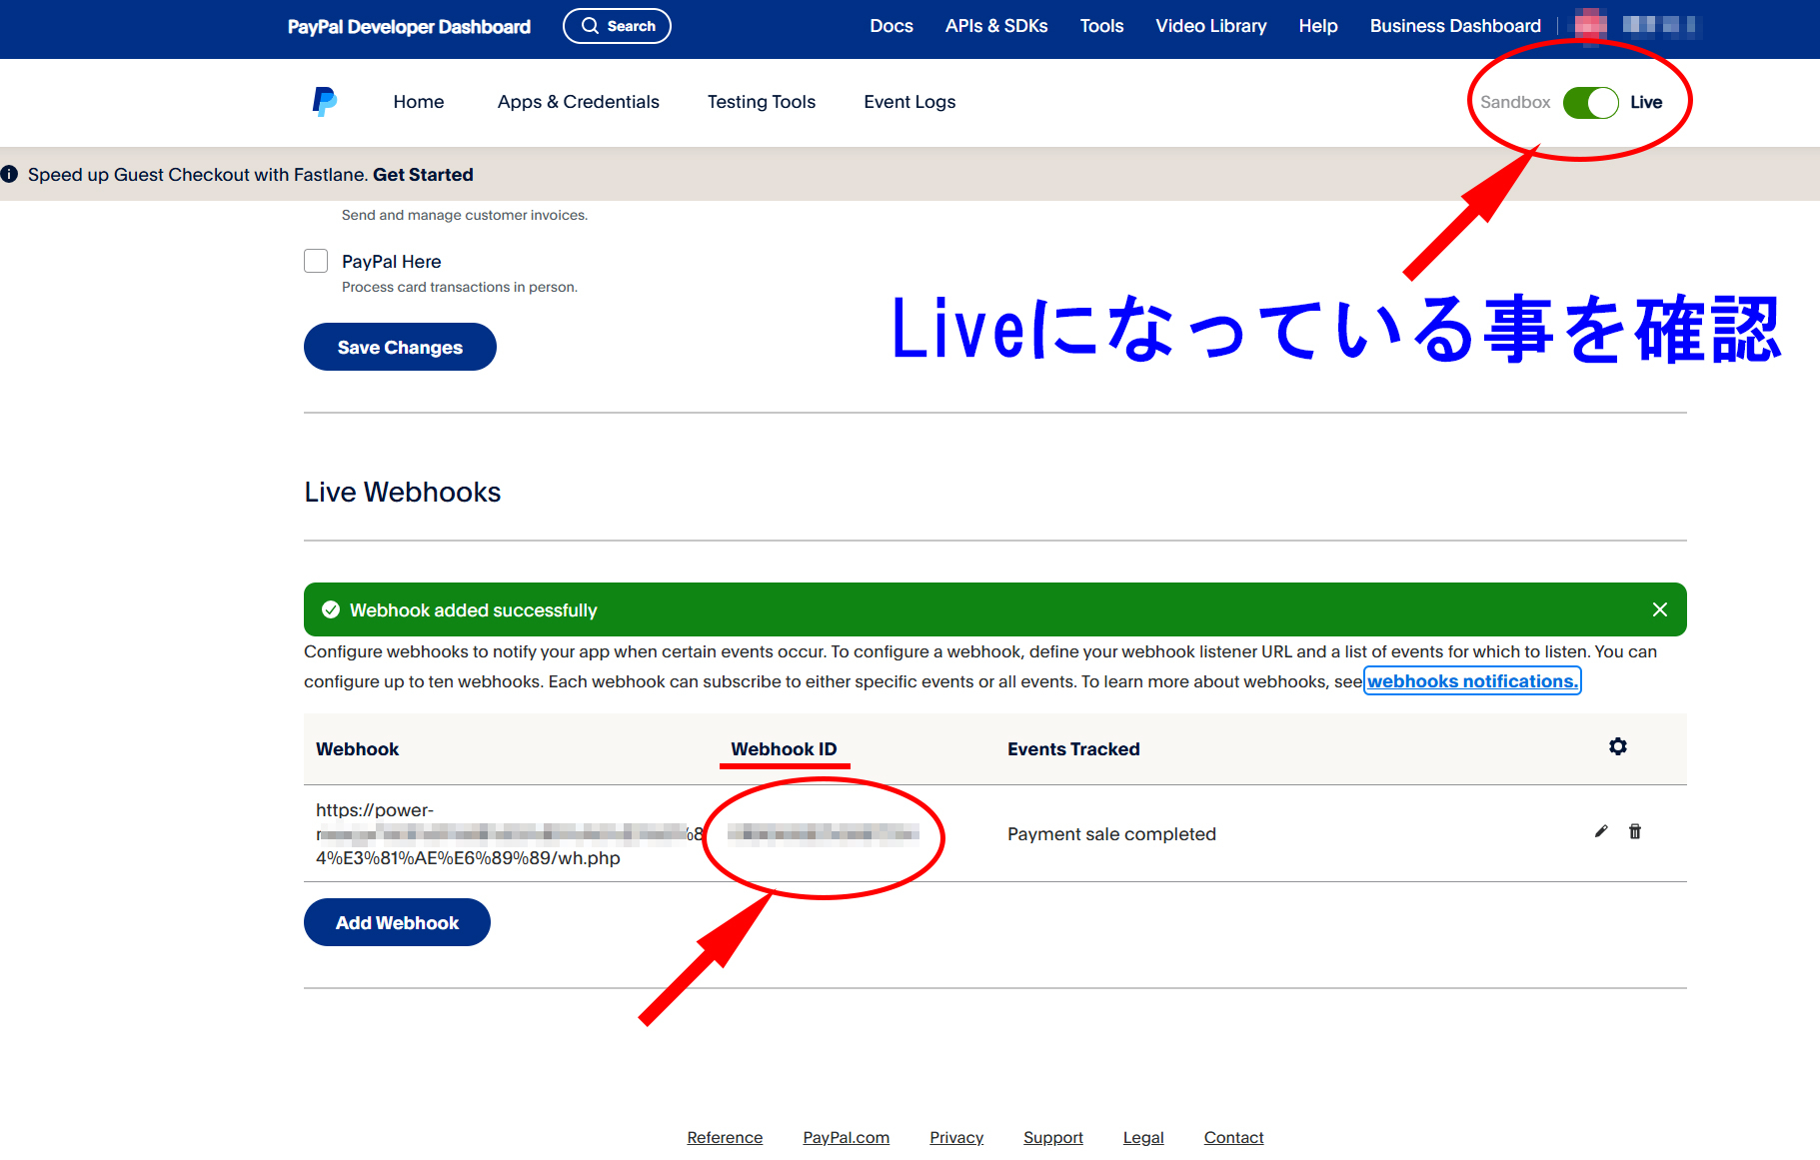Open the Tools menu

[1101, 26]
